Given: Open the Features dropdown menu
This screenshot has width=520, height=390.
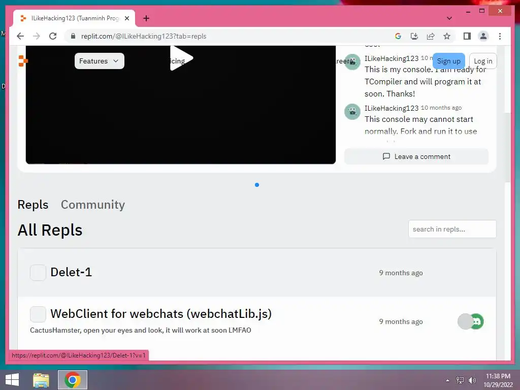Looking at the screenshot, I should 99,61.
